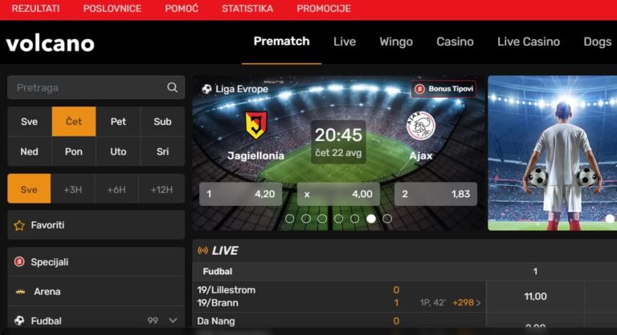Pick the draw odds 4,00 button
Screen dimensions: 617x335
point(338,194)
